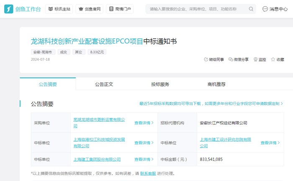Switch to the 公告正文 tab
This screenshot has height=181, width=293.
[x=104, y=84]
